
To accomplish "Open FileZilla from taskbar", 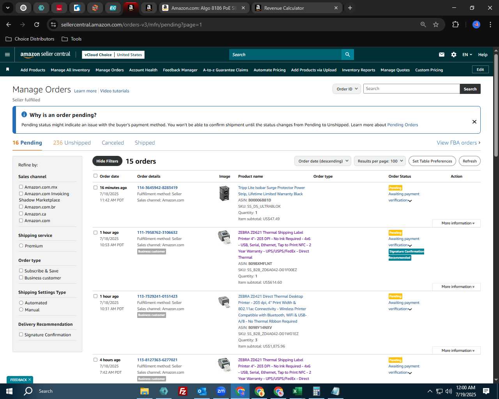I will (182, 391).
